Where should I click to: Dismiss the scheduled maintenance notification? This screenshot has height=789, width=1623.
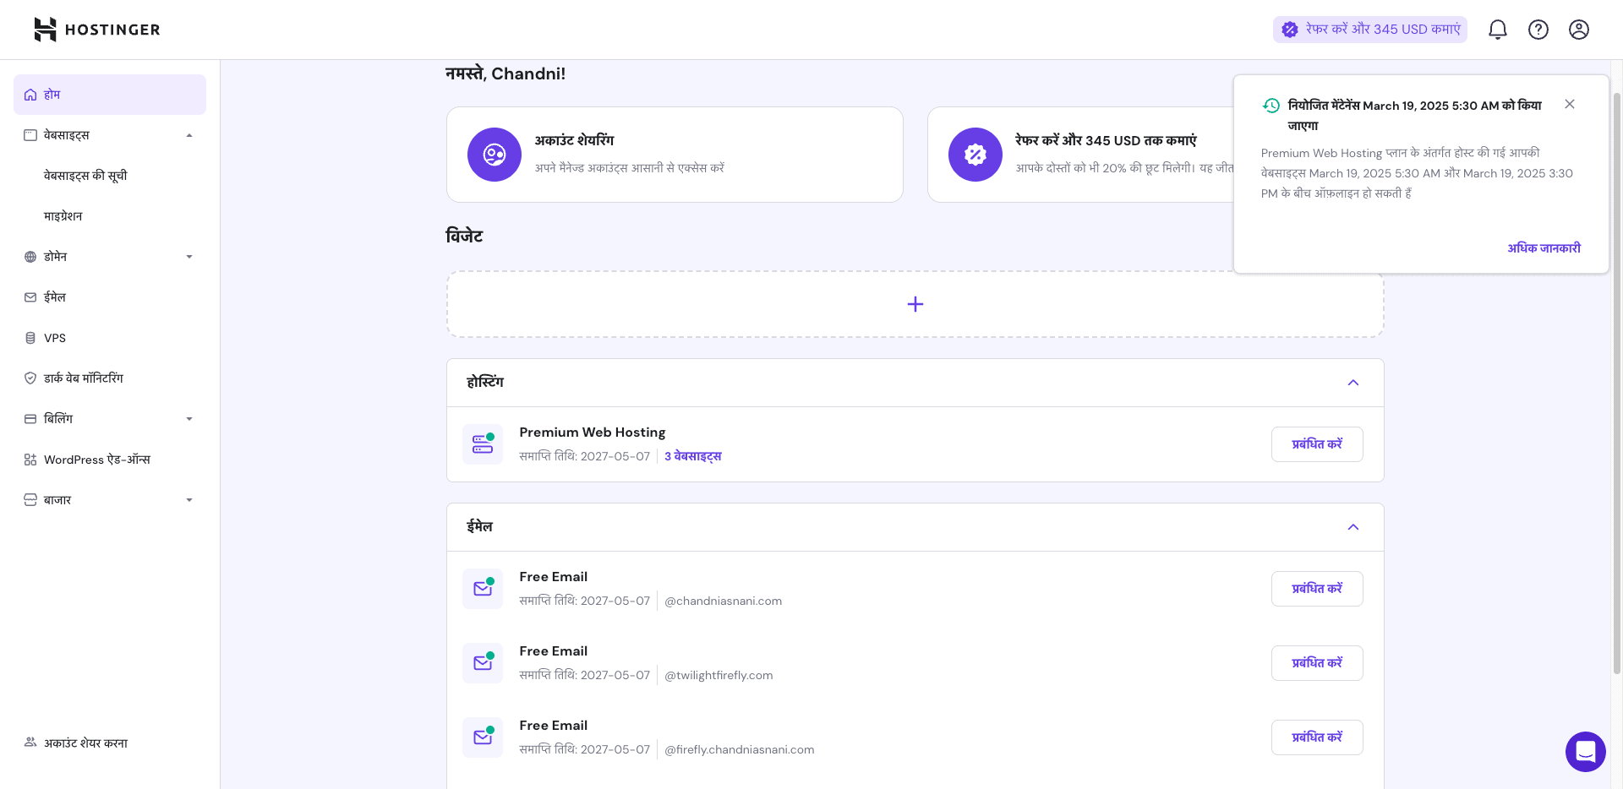pos(1569,104)
